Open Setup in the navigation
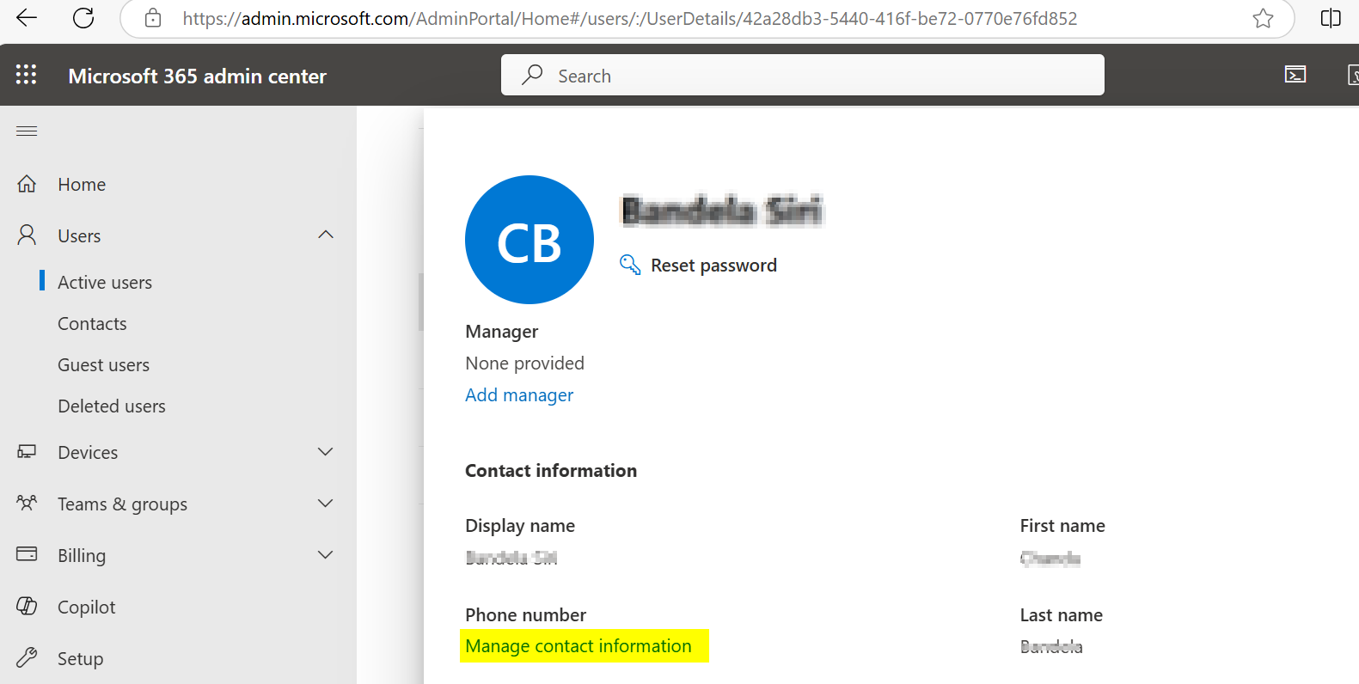This screenshot has height=684, width=1359. 80,659
